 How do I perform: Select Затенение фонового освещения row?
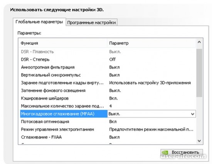pos(108,90)
